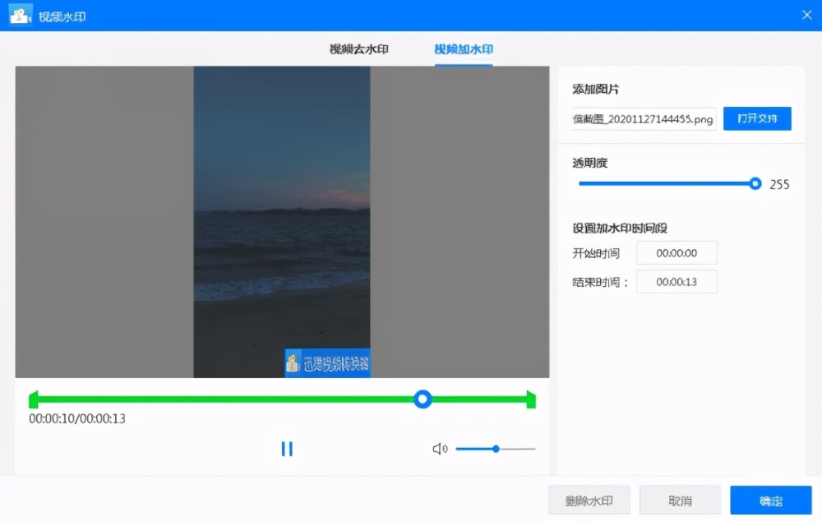Click the 删除水印 button

(x=589, y=501)
